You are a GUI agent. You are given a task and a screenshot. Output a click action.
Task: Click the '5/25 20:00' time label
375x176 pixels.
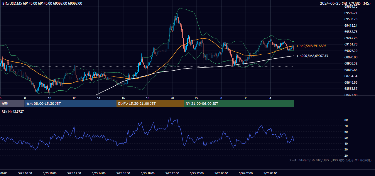pos(172,173)
